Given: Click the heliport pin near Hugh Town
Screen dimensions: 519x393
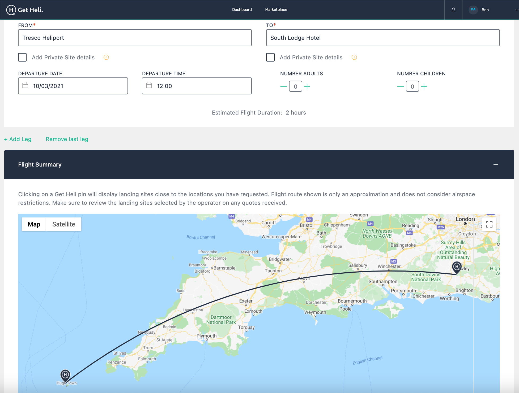Looking at the screenshot, I should 65,375.
